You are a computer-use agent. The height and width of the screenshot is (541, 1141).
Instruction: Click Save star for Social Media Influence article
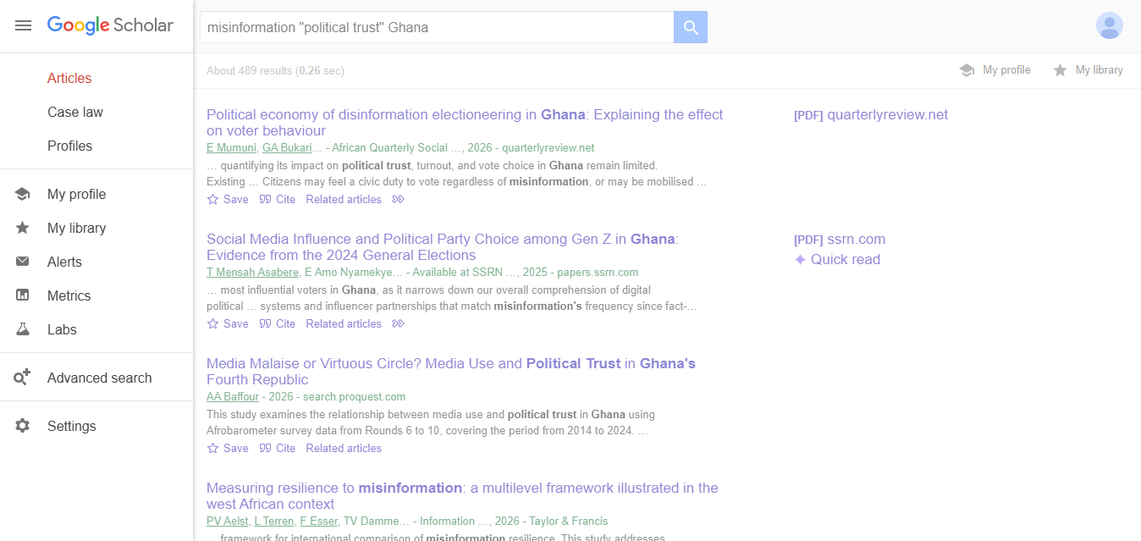click(212, 323)
